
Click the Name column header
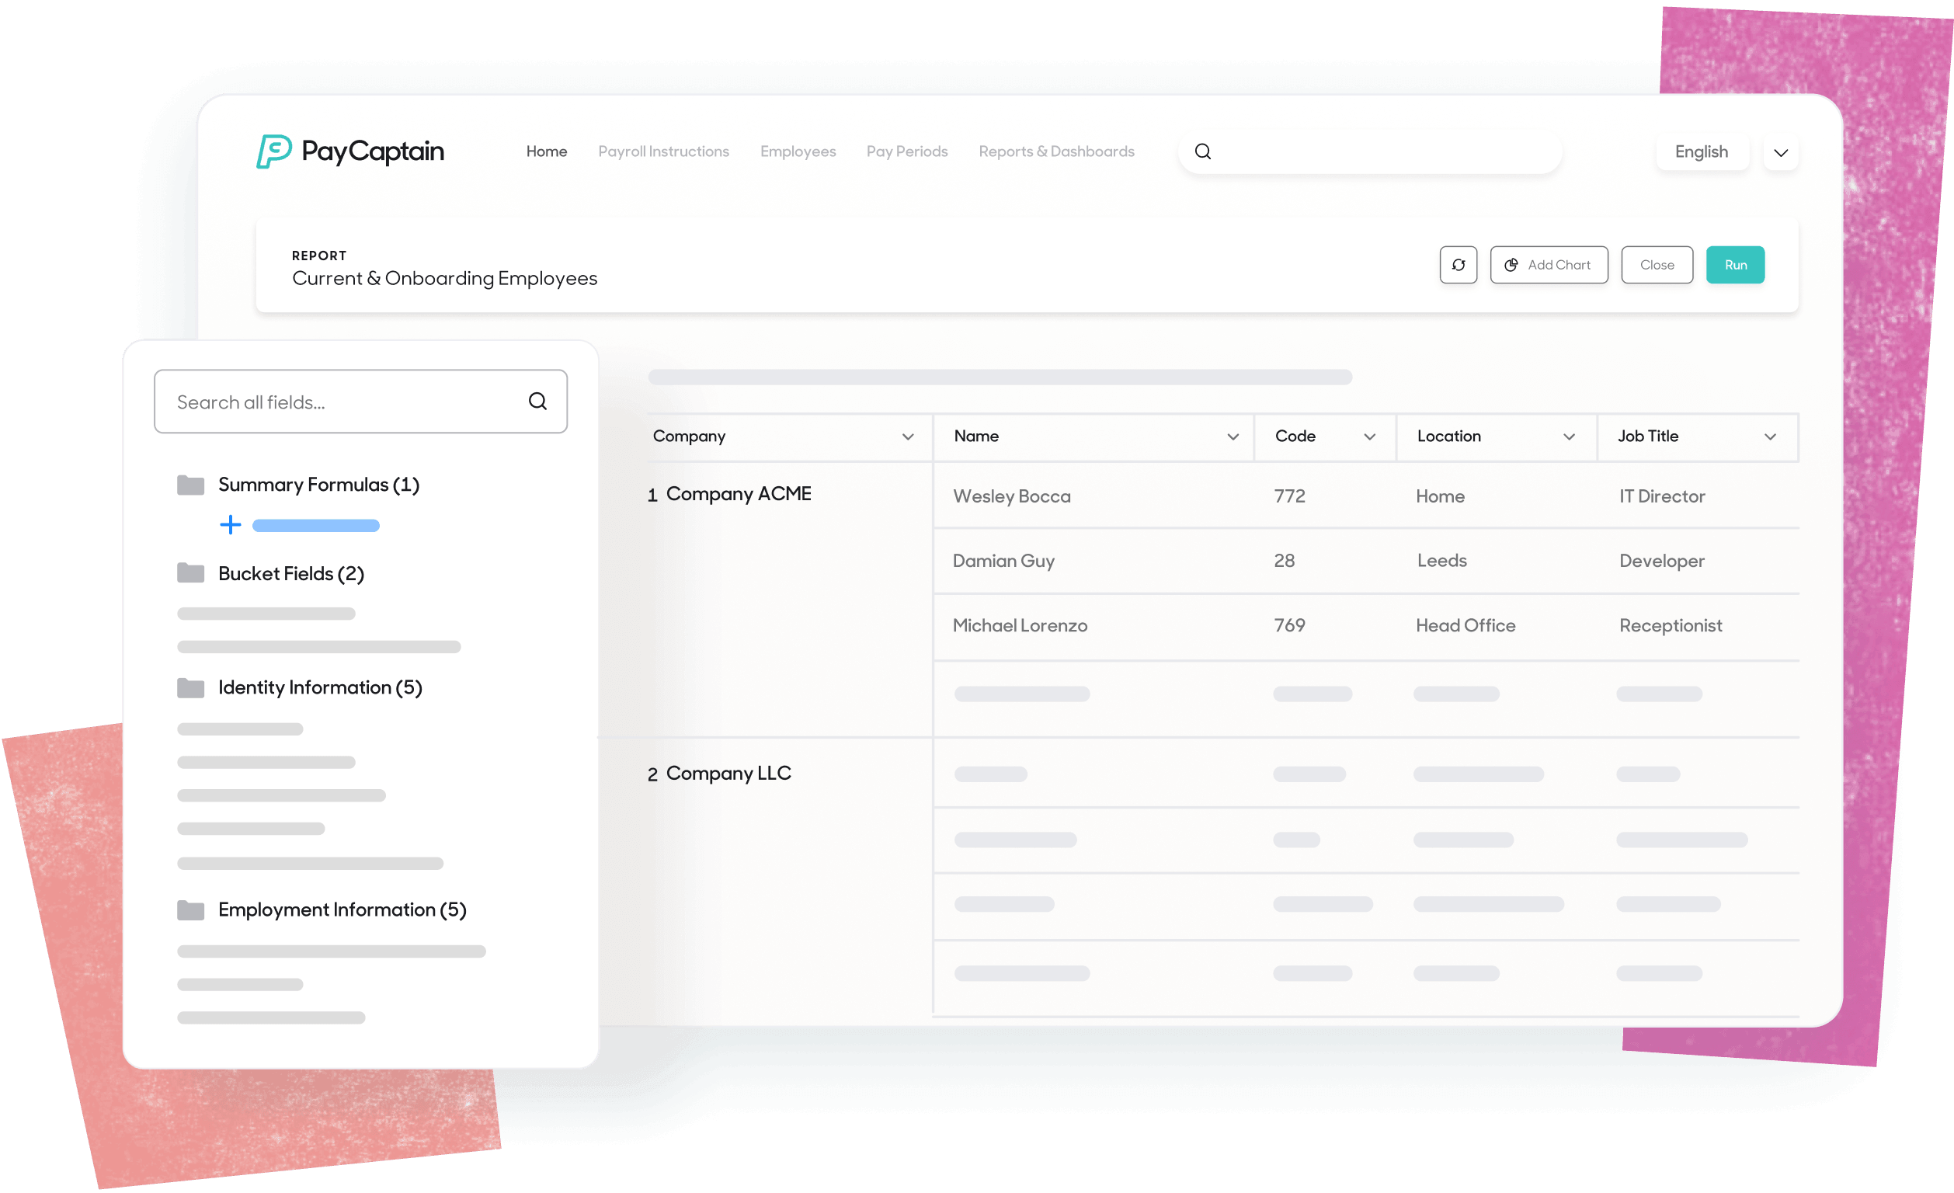(x=1093, y=437)
